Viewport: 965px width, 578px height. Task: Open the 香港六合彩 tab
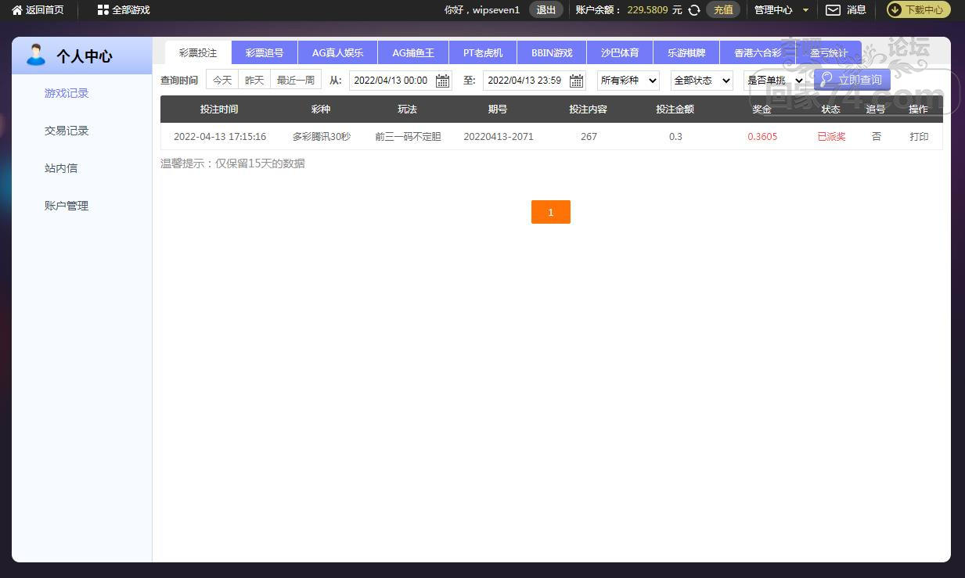pyautogui.click(x=758, y=53)
